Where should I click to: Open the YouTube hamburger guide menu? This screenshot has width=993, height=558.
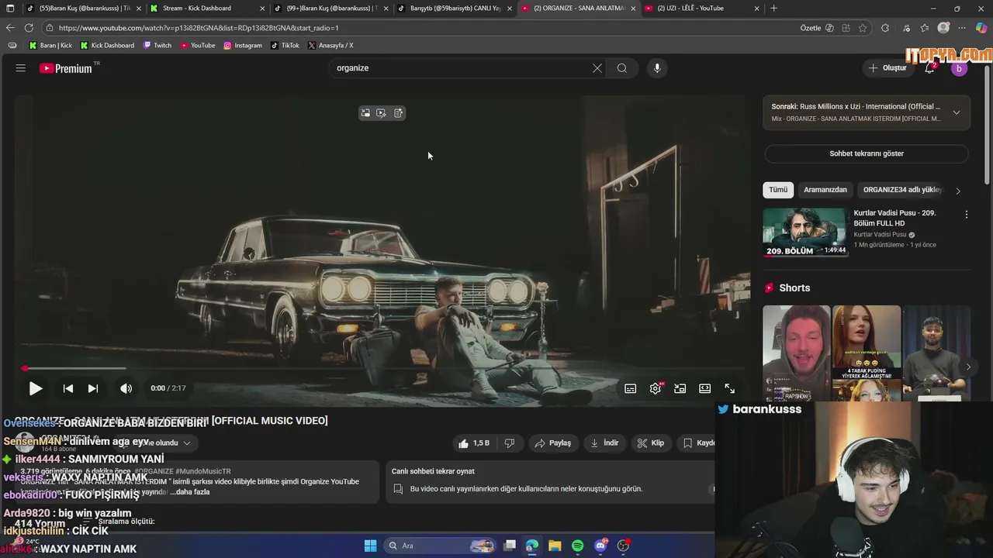(21, 68)
